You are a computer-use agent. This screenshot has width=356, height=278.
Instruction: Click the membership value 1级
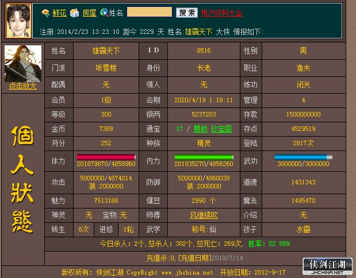click(x=106, y=100)
